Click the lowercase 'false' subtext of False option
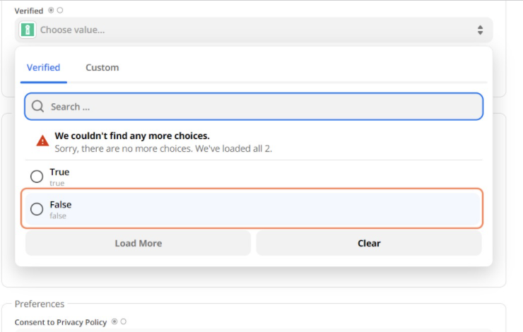Viewport: 523px width, 332px height. (x=58, y=216)
